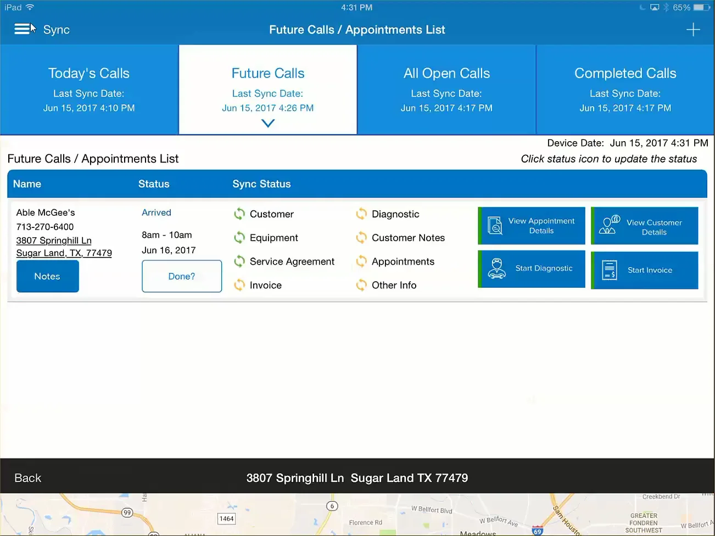Switch to Today's Calls tab

(x=89, y=90)
